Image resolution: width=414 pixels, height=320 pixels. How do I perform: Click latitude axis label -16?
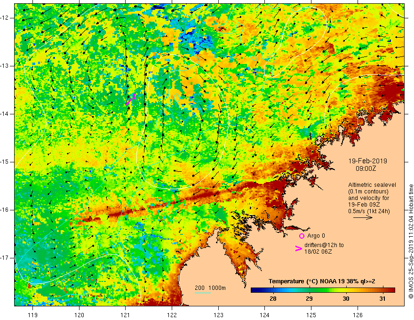click(5, 210)
